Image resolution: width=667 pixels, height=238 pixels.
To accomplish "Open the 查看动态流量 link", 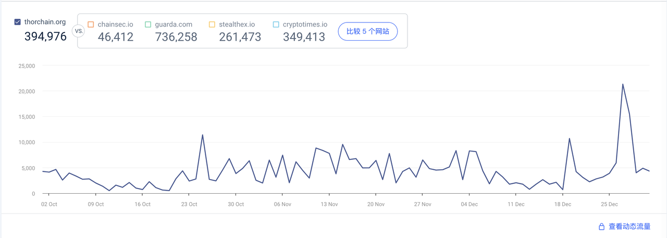I will 629,227.
